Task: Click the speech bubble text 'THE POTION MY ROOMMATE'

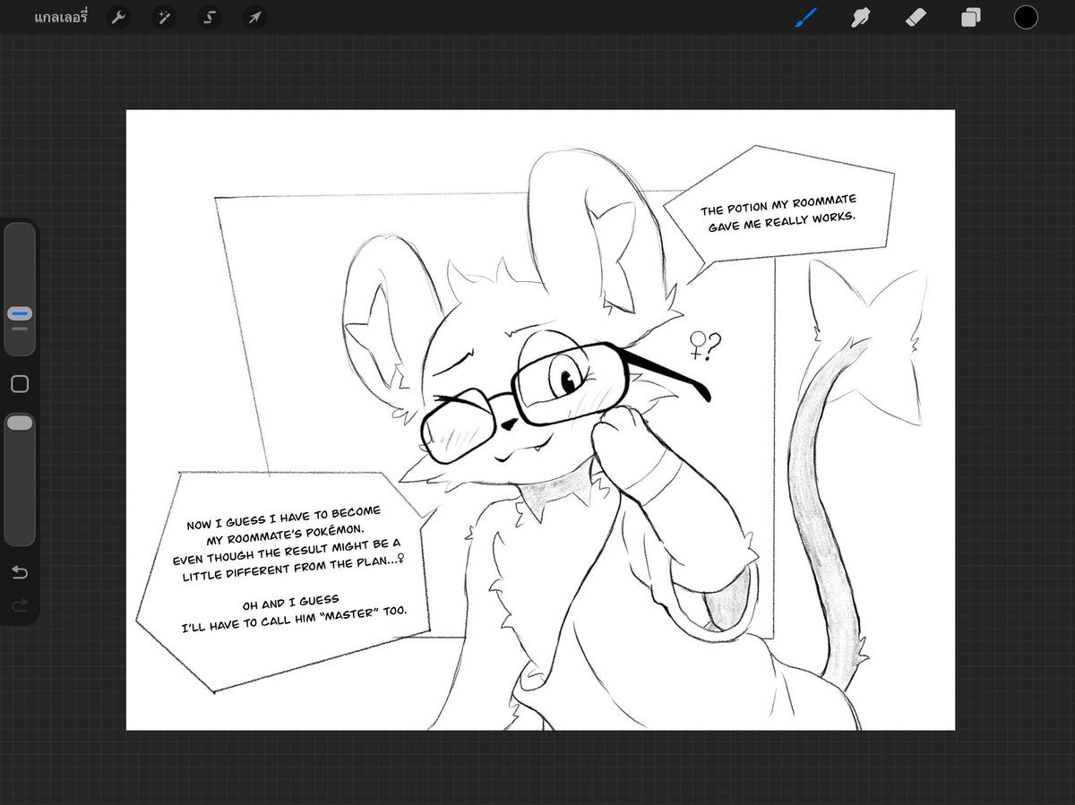Action: (778, 206)
